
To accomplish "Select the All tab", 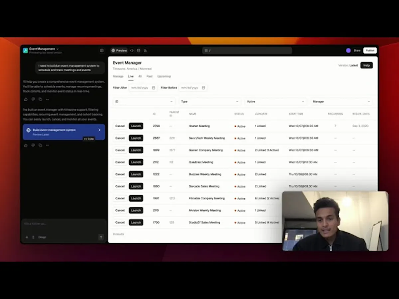I will pos(140,76).
